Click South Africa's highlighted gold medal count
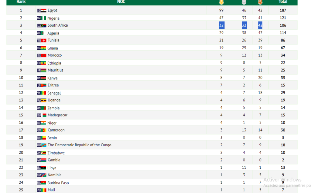Image resolution: width=311 pixels, height=193 pixels. coord(221,25)
